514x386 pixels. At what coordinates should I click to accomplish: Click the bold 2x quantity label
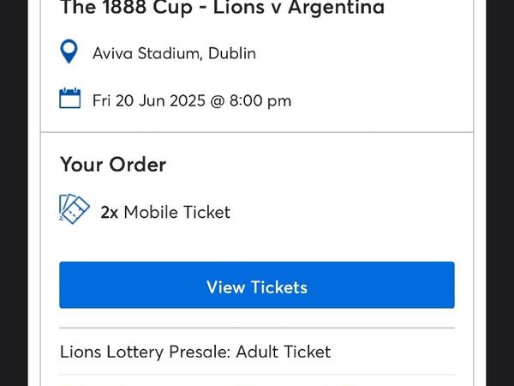(x=109, y=213)
